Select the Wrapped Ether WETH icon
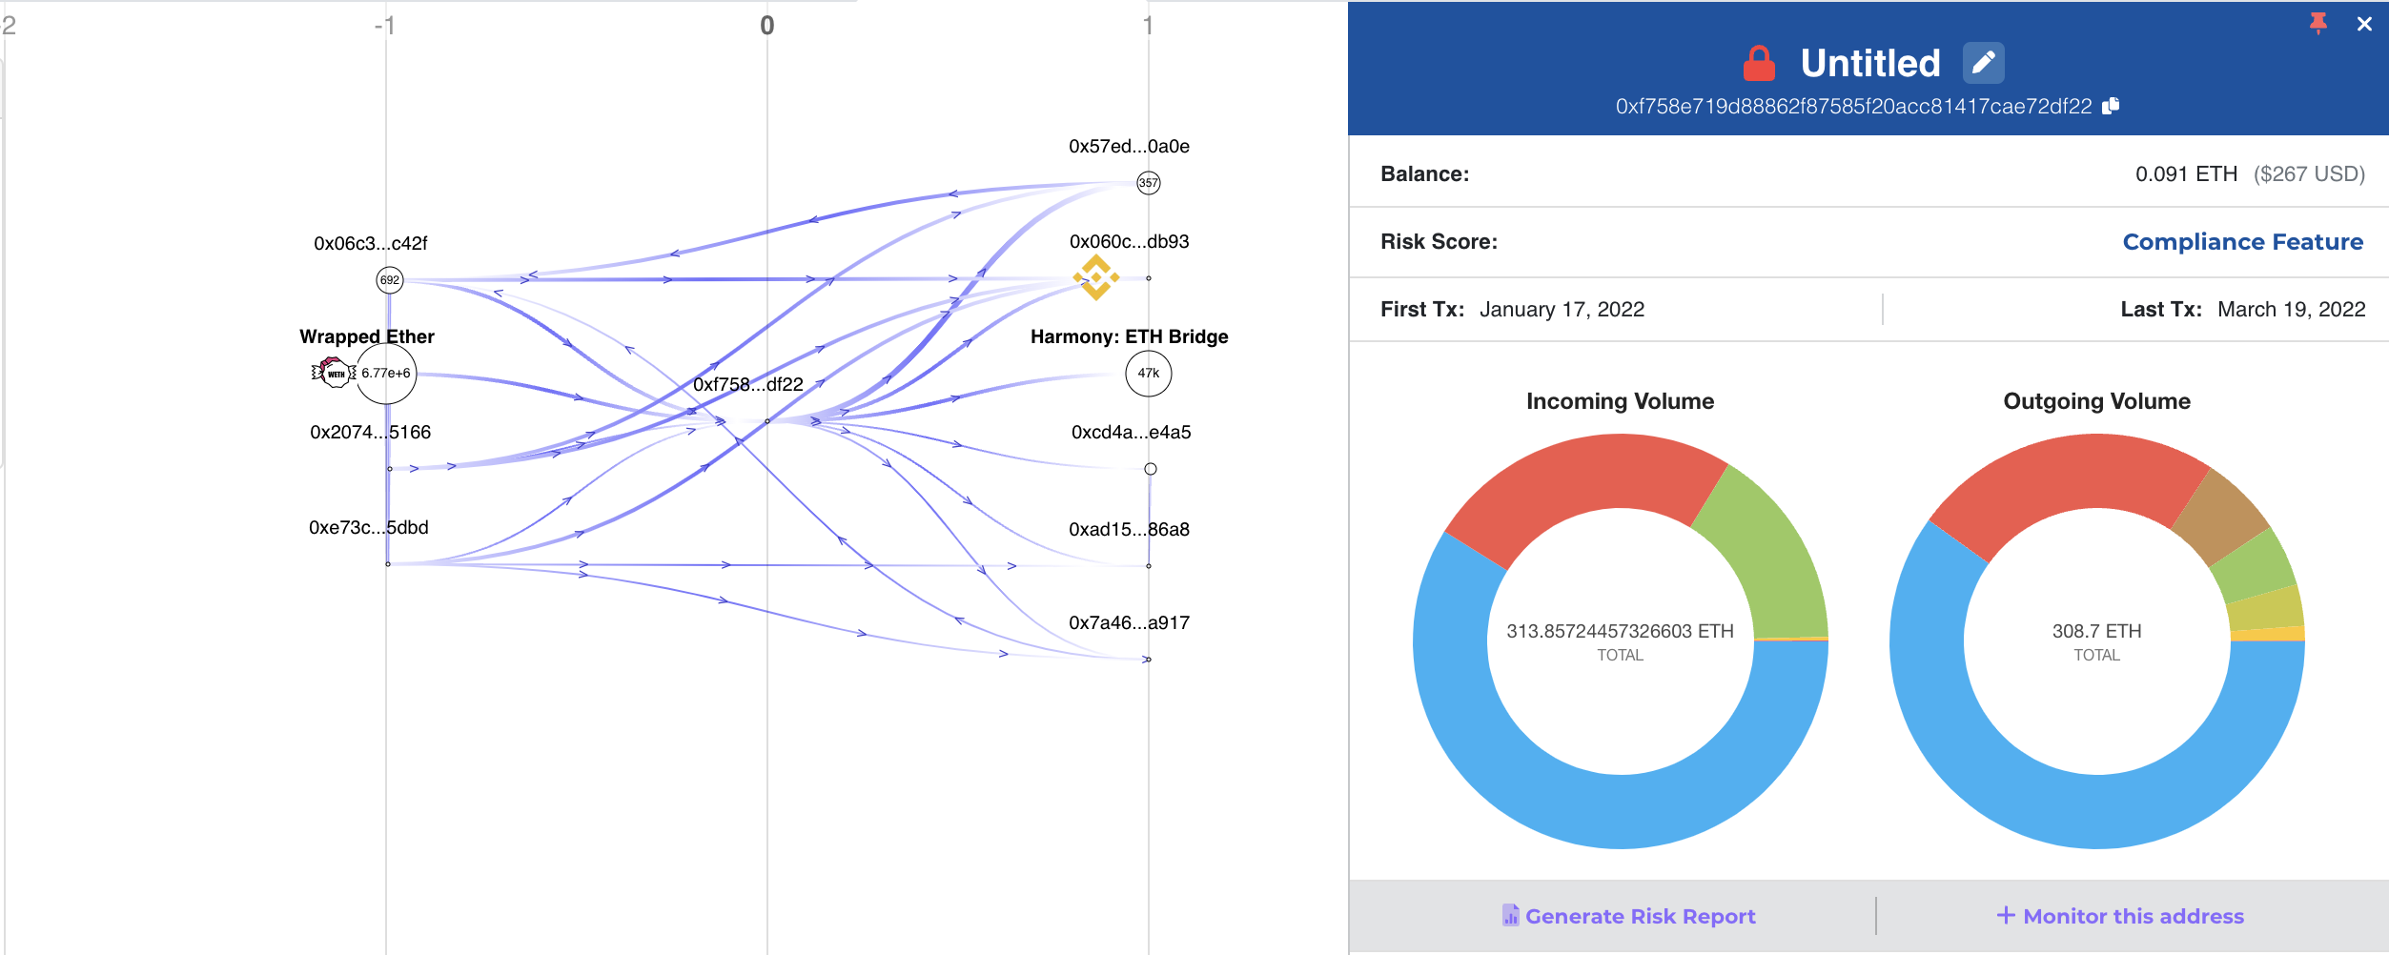 coord(334,372)
